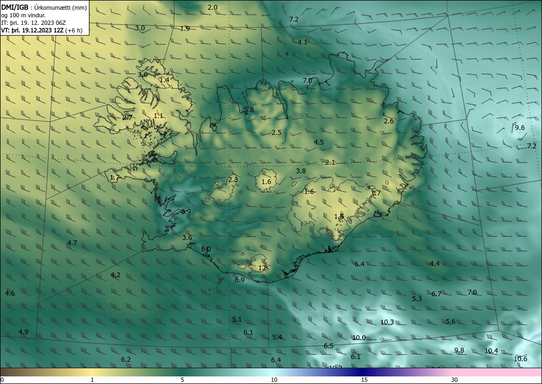Click the 5.1 value label
This screenshot has height=384, width=542.
pyautogui.click(x=237, y=320)
